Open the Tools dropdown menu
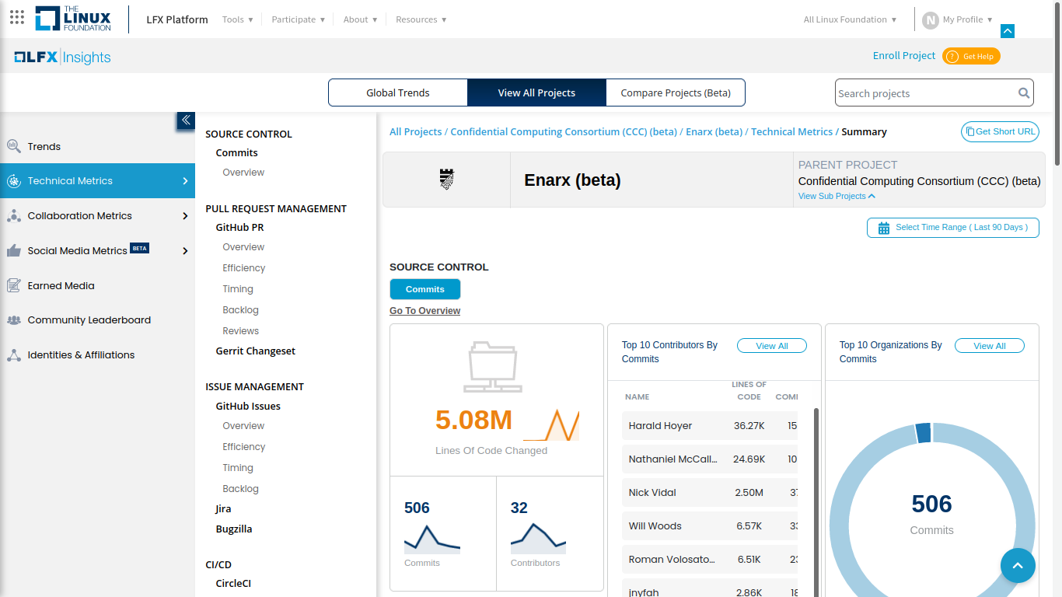The height and width of the screenshot is (597, 1062). [237, 19]
